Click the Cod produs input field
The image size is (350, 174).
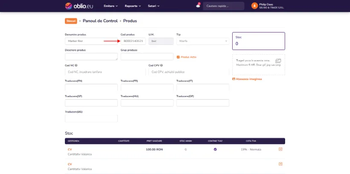point(133,41)
